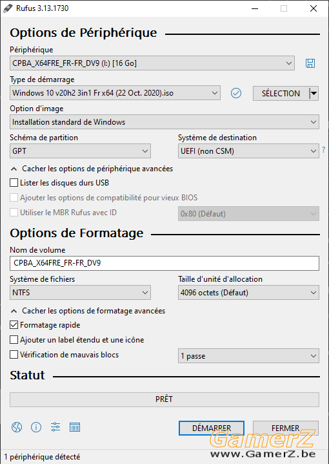
Task: Click the save device image disk icon
Action: click(310, 63)
